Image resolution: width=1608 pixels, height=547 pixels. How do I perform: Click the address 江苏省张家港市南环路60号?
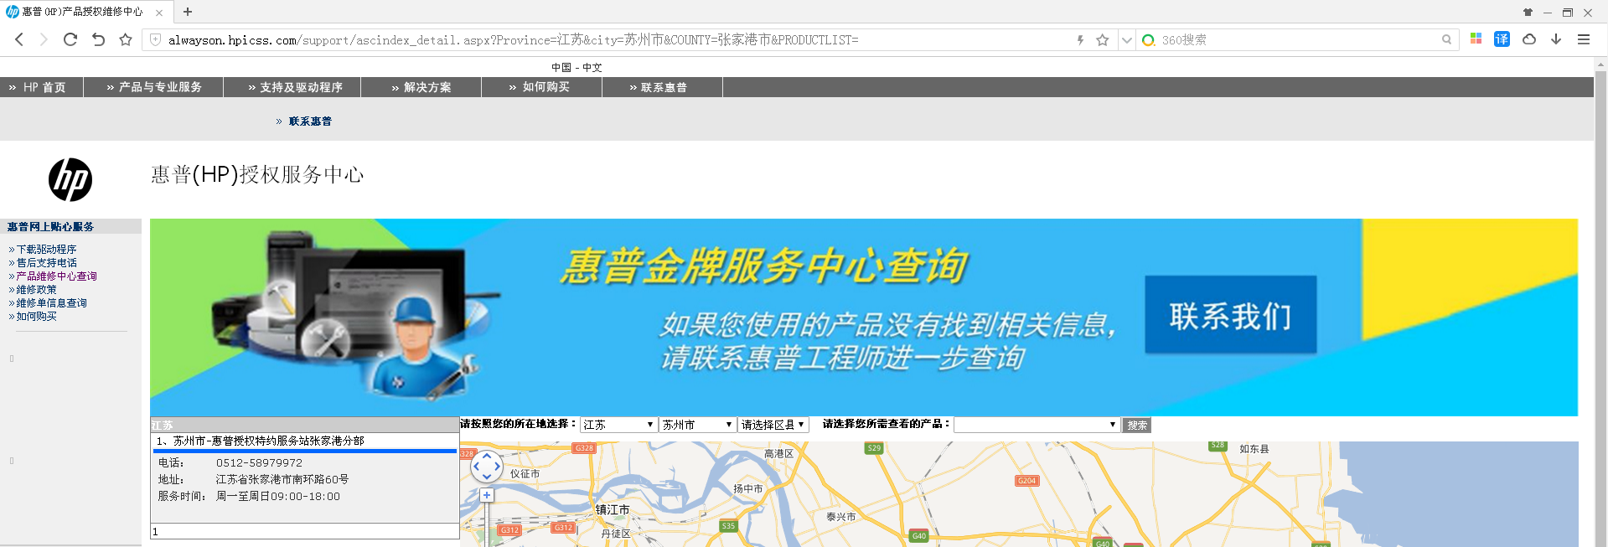click(282, 479)
